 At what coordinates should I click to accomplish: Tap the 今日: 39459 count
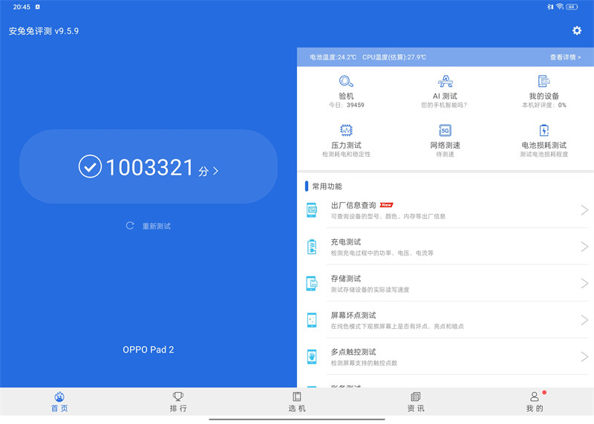346,105
